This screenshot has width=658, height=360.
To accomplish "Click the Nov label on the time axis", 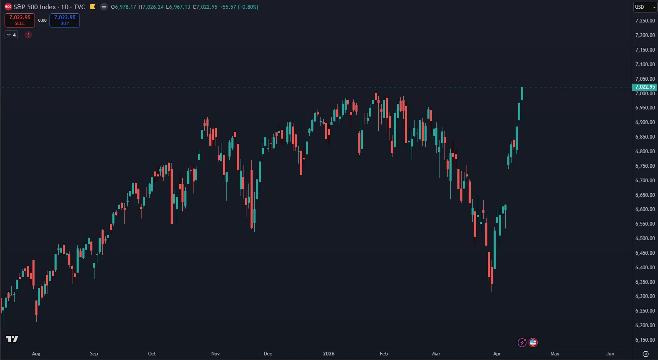I will [215, 354].
